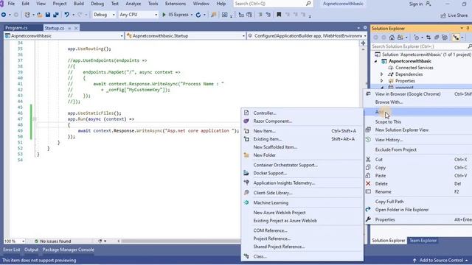
Task: Click the Open File toolbar icon
Action: click(x=39, y=15)
